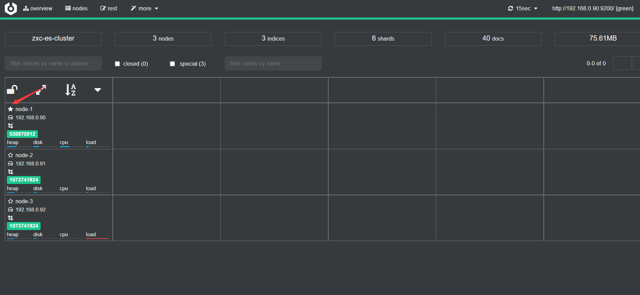Open the caret dropdown in the table header
The image size is (640, 295).
click(98, 90)
